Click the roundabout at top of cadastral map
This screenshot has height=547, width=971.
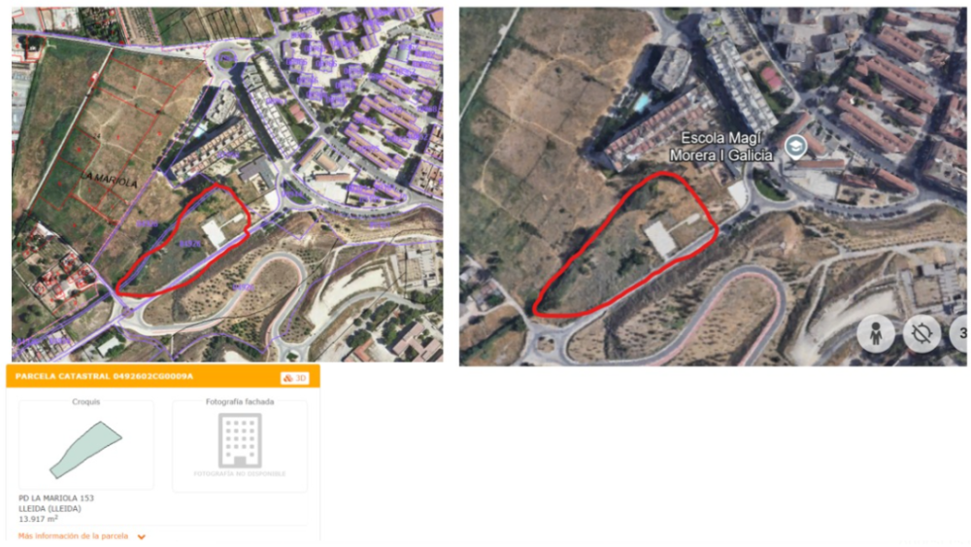tap(225, 59)
